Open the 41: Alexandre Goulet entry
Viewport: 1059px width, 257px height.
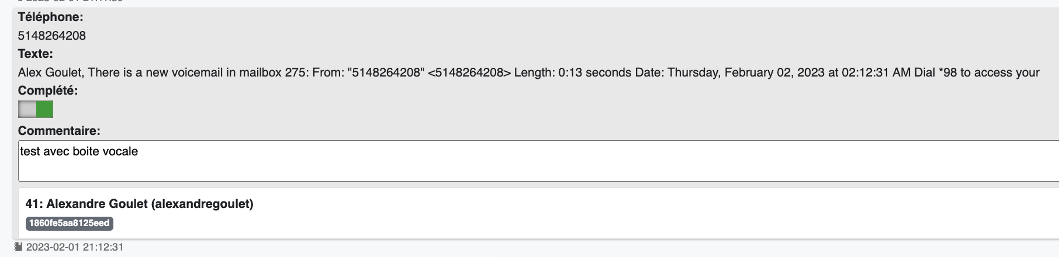point(139,204)
